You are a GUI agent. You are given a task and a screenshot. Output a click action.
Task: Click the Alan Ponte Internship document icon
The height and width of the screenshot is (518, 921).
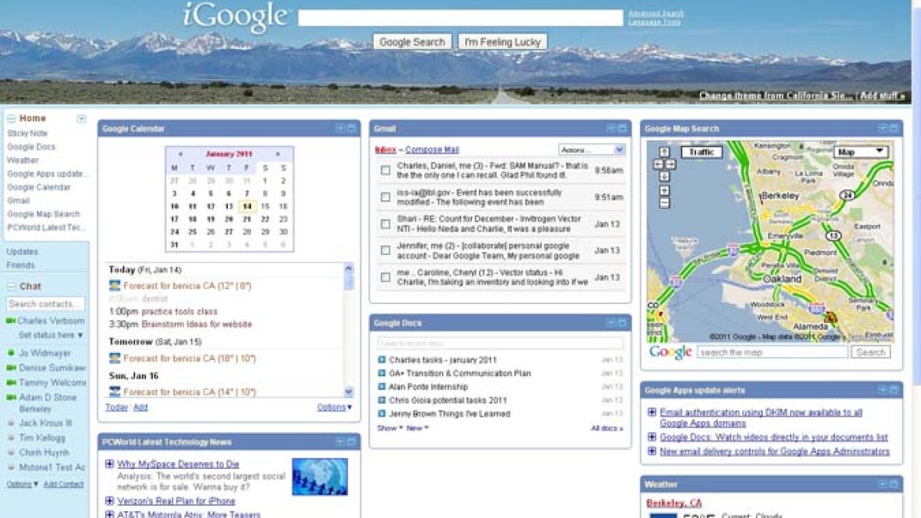[381, 387]
